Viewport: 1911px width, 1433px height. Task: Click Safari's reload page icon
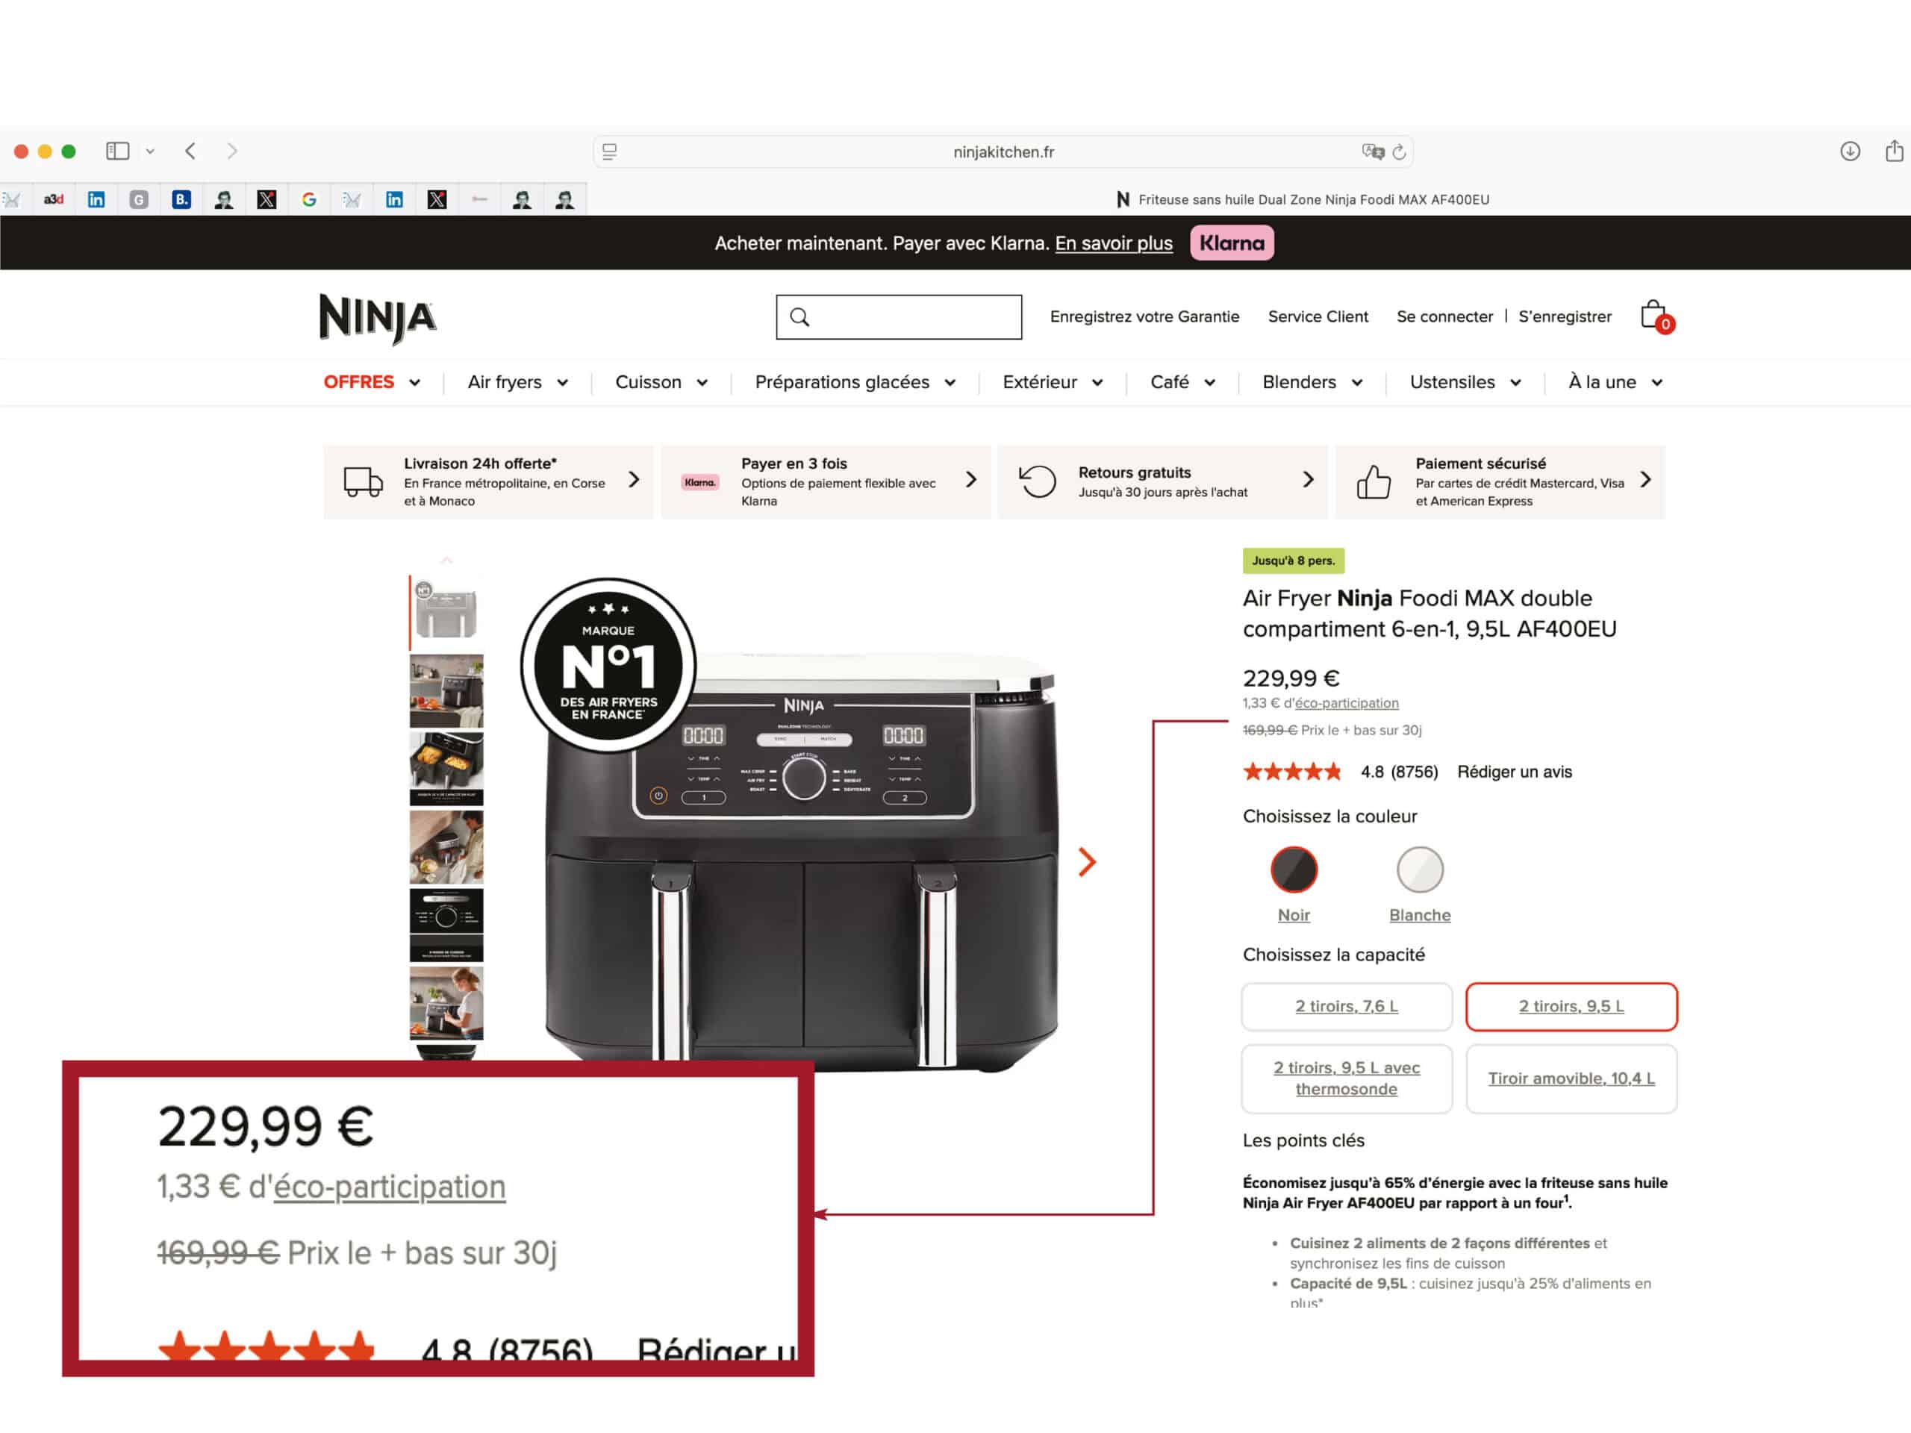[x=1399, y=152]
